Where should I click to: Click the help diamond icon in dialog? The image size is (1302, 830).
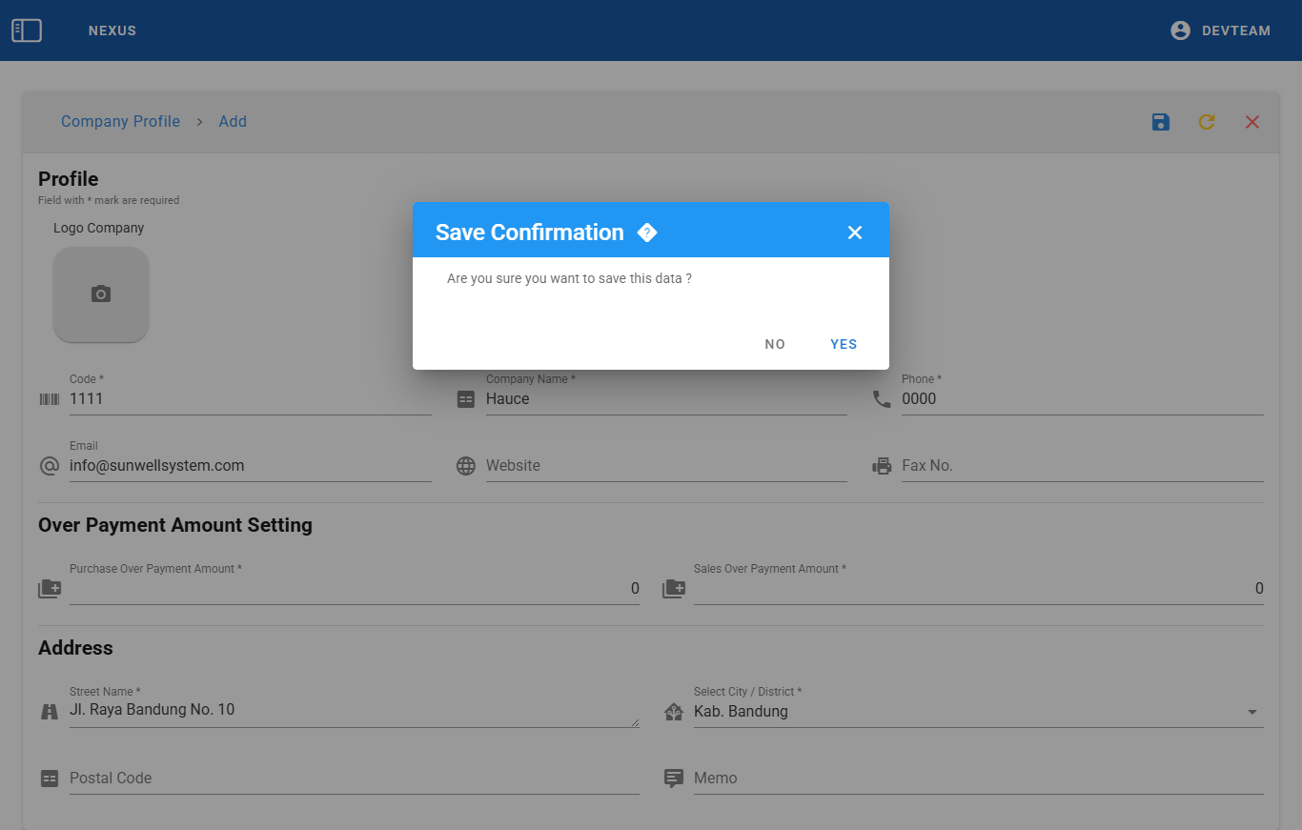click(x=647, y=233)
